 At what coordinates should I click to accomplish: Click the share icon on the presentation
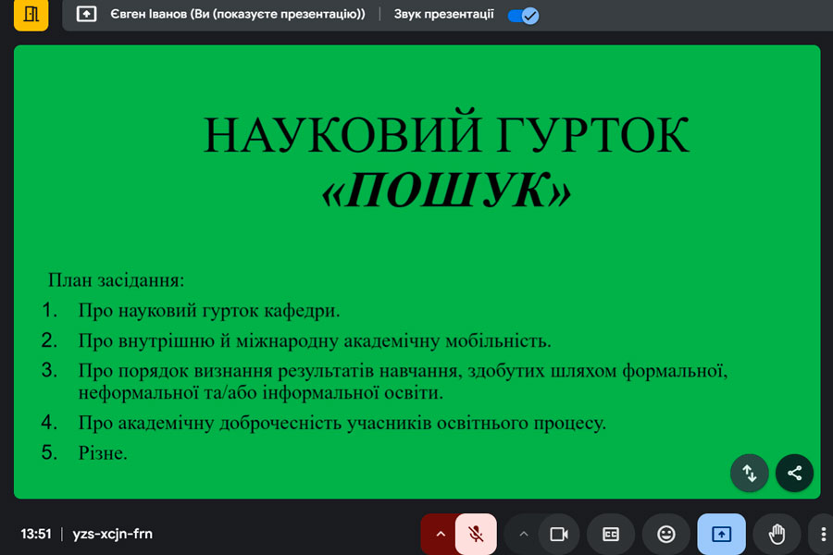(794, 473)
